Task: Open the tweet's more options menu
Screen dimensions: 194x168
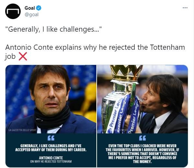Action: click(185, 7)
